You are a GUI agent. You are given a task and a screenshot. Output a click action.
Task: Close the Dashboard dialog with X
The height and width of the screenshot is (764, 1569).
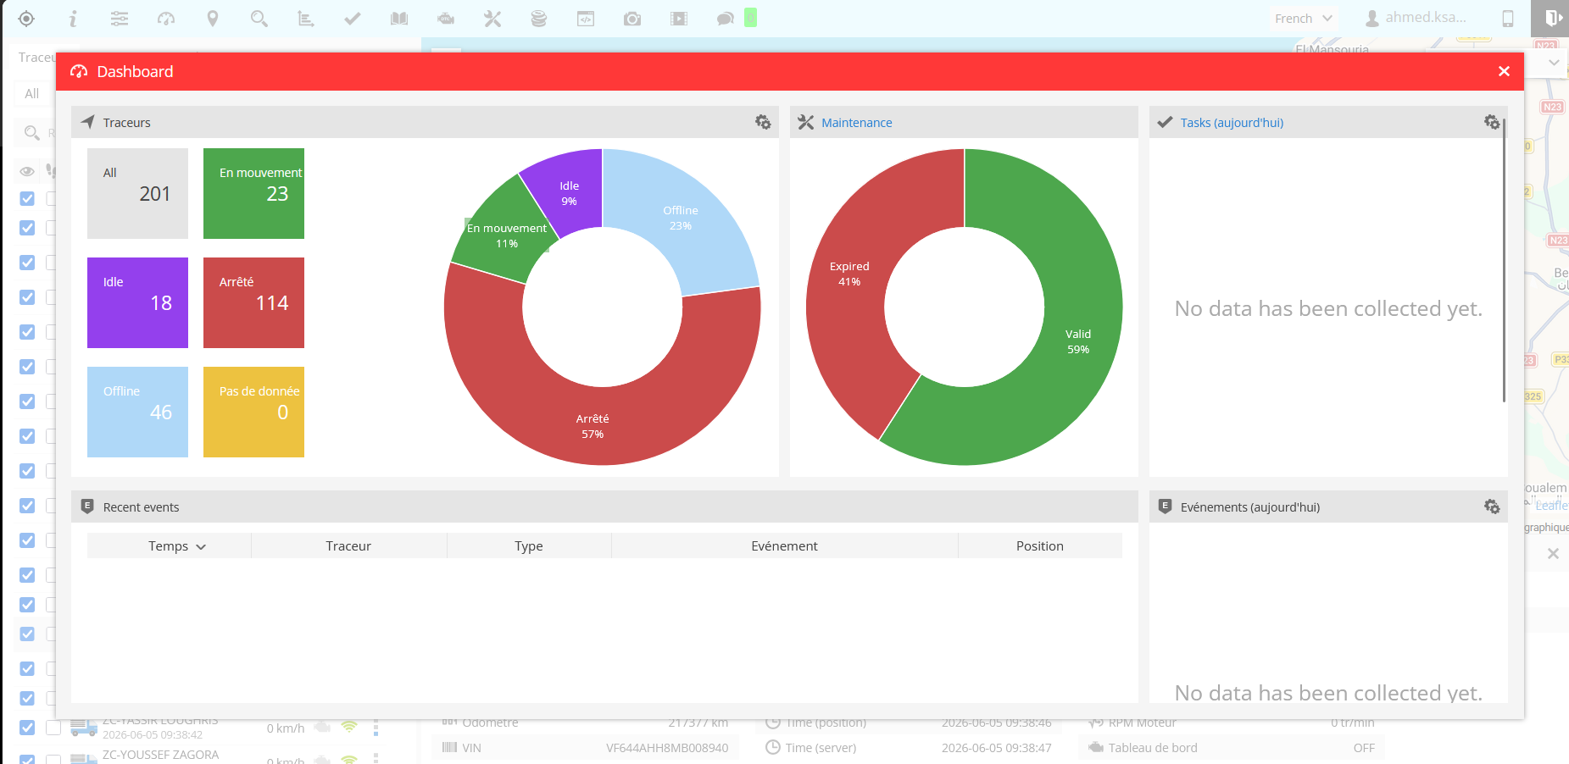[1504, 71]
